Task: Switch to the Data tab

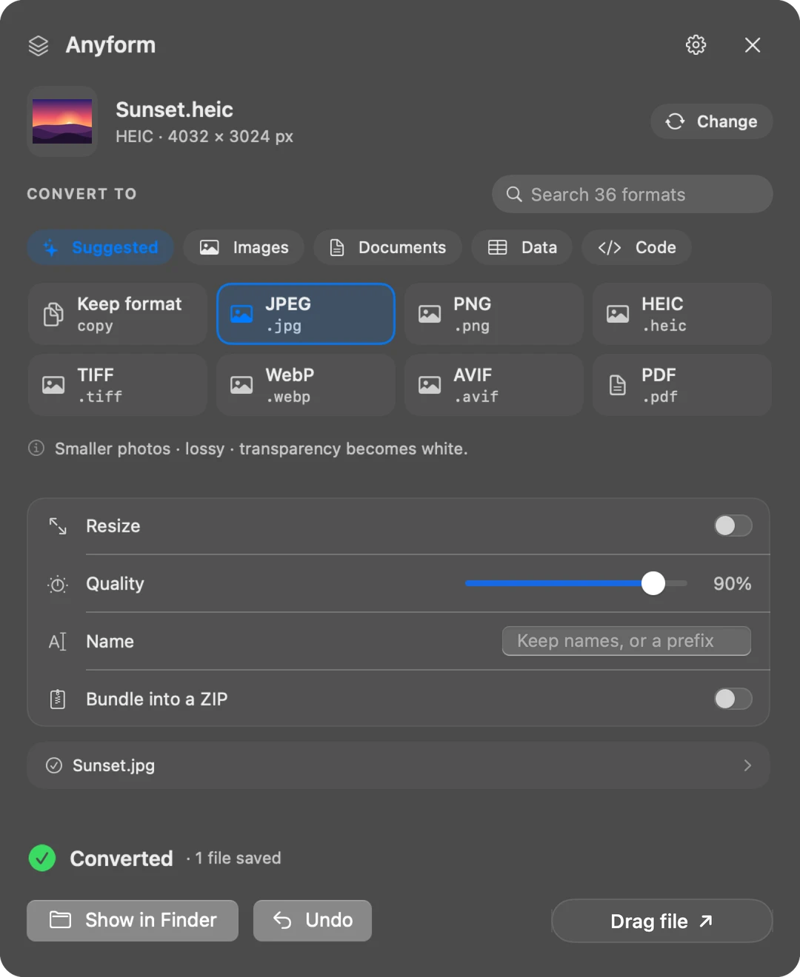Action: (521, 247)
